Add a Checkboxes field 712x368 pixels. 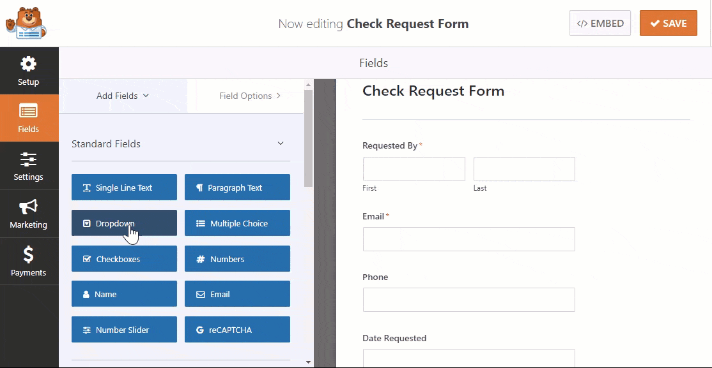pyautogui.click(x=124, y=259)
